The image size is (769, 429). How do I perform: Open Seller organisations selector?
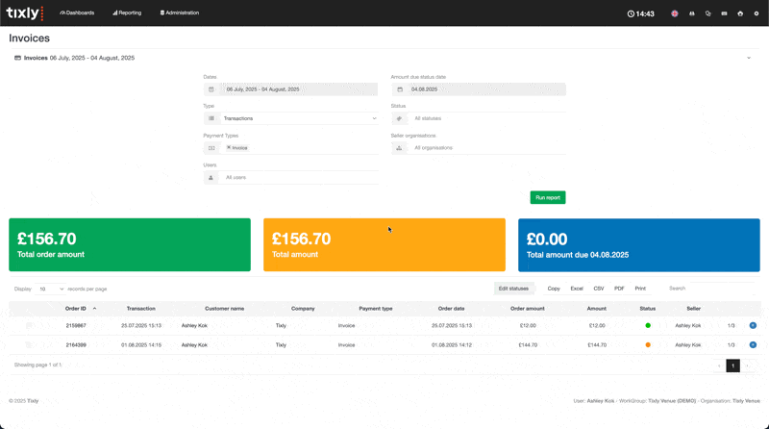[x=486, y=148]
